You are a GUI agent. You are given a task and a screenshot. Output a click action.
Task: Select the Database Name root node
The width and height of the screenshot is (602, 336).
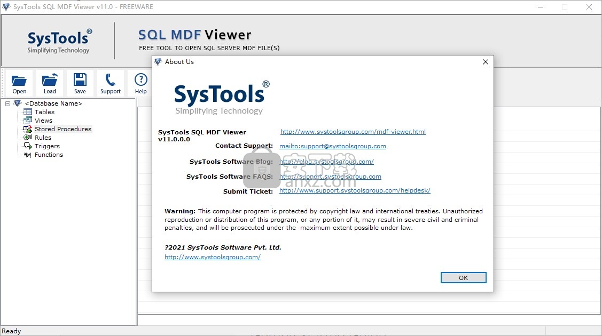click(x=53, y=103)
